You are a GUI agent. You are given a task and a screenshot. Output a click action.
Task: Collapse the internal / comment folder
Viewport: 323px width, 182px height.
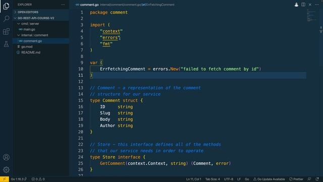[x=41, y=35]
